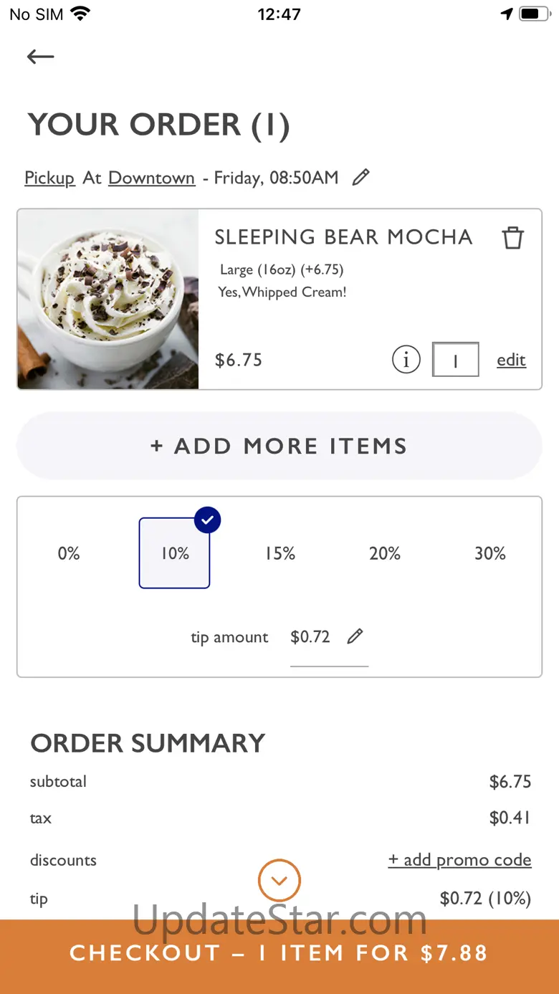
Task: Open item info circle icon
Action: [x=406, y=360]
